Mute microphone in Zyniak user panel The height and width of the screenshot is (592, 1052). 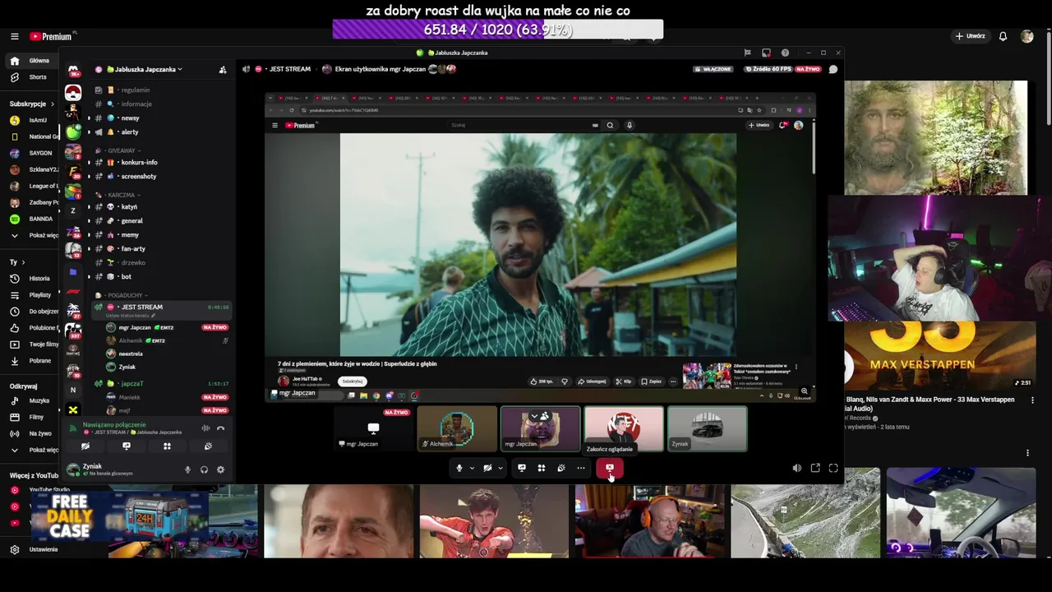(x=187, y=469)
